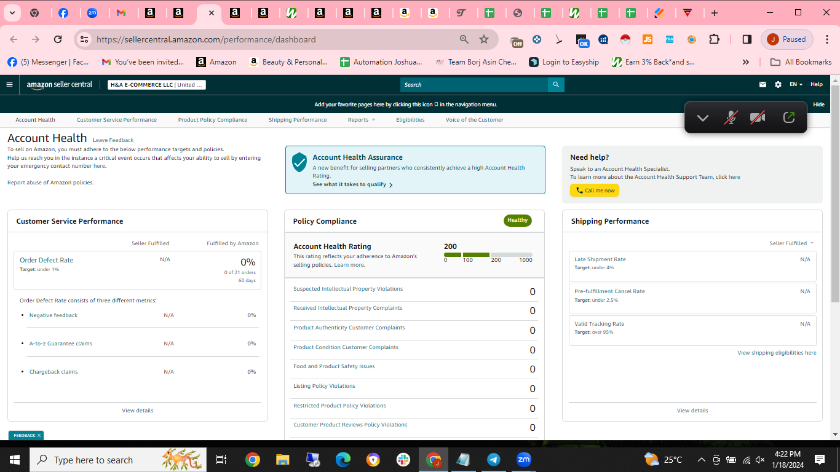Open Listing Policy Violations row
840x472 pixels.
414,388
